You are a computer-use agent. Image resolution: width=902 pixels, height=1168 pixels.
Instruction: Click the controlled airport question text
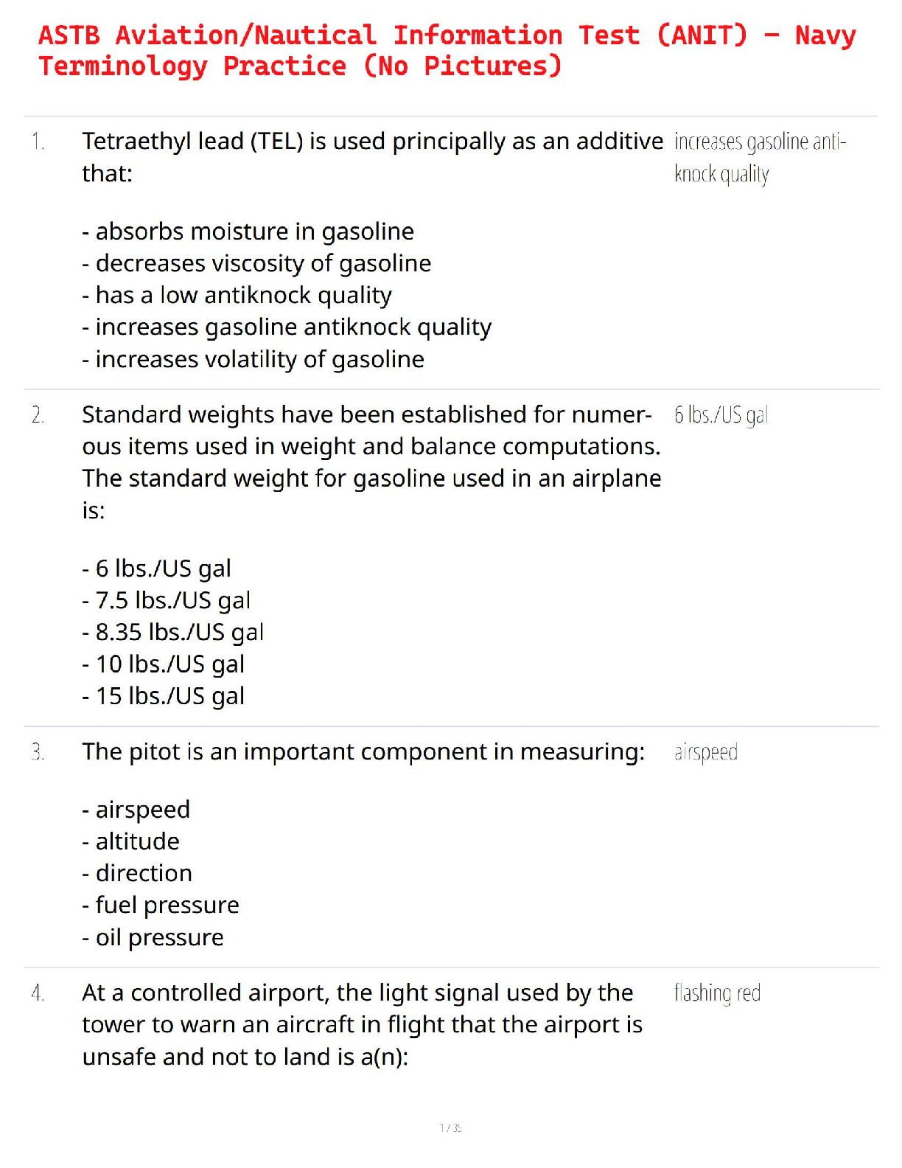[x=362, y=1024]
